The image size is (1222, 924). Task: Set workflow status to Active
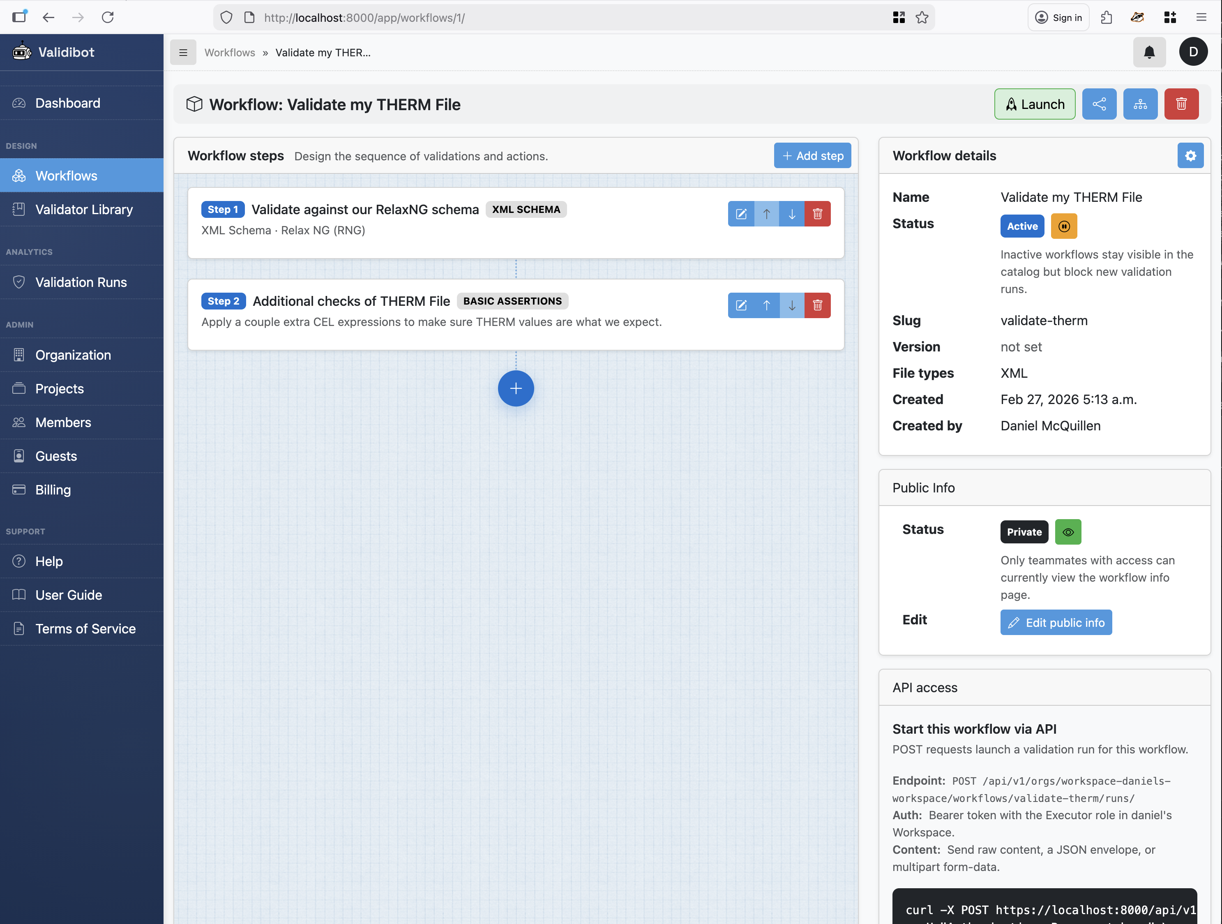click(1021, 226)
